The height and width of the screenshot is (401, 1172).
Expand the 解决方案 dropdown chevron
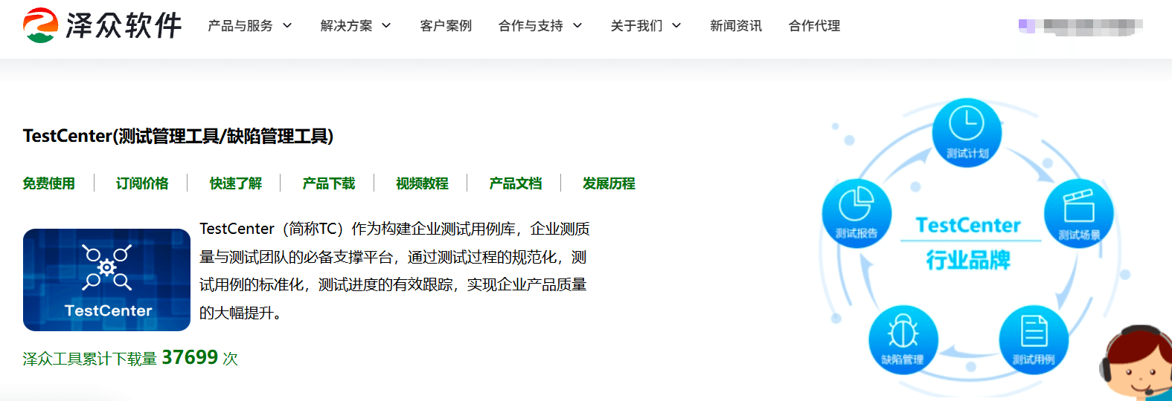pyautogui.click(x=386, y=26)
